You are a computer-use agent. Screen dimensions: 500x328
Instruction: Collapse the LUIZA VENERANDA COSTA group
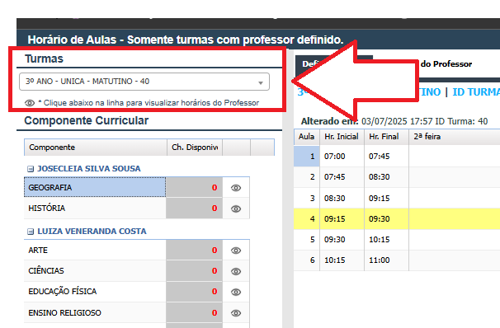pyautogui.click(x=31, y=232)
